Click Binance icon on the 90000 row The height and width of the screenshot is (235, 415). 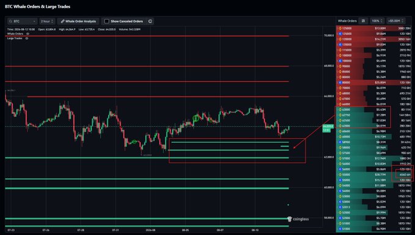[340, 66]
